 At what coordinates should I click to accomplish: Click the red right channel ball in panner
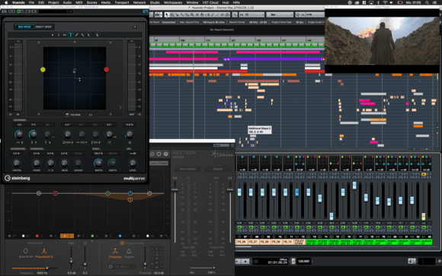(x=106, y=69)
